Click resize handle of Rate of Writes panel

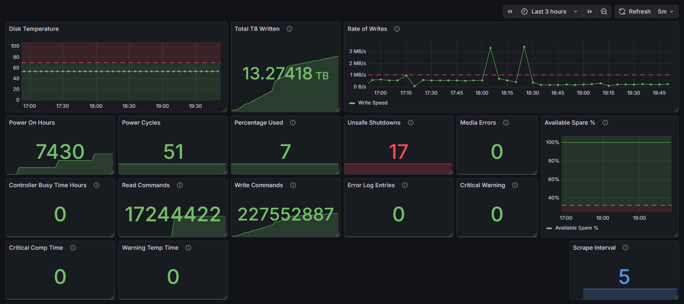(676, 109)
